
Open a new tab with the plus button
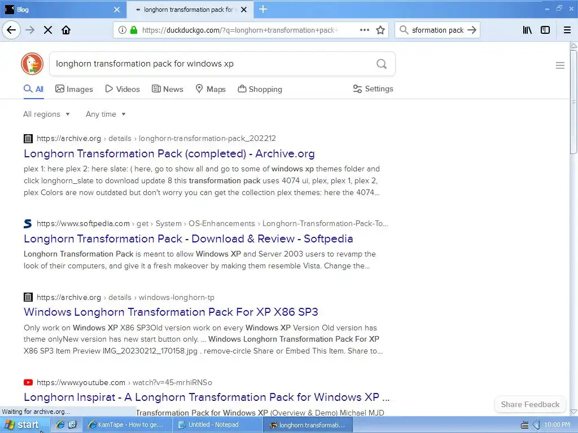263,9
